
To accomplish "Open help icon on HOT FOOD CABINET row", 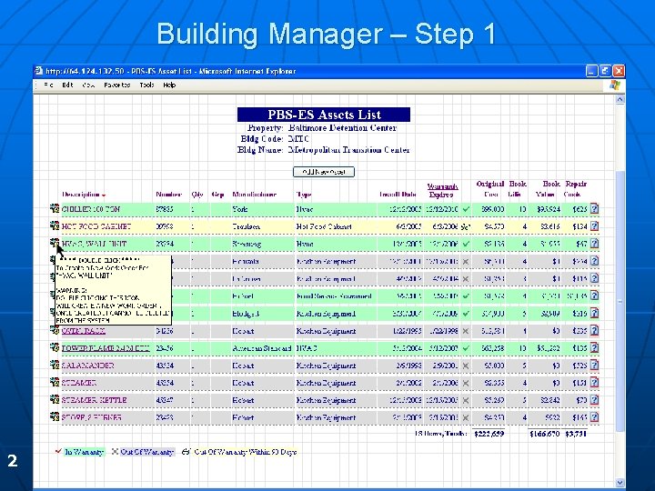I will click(594, 226).
